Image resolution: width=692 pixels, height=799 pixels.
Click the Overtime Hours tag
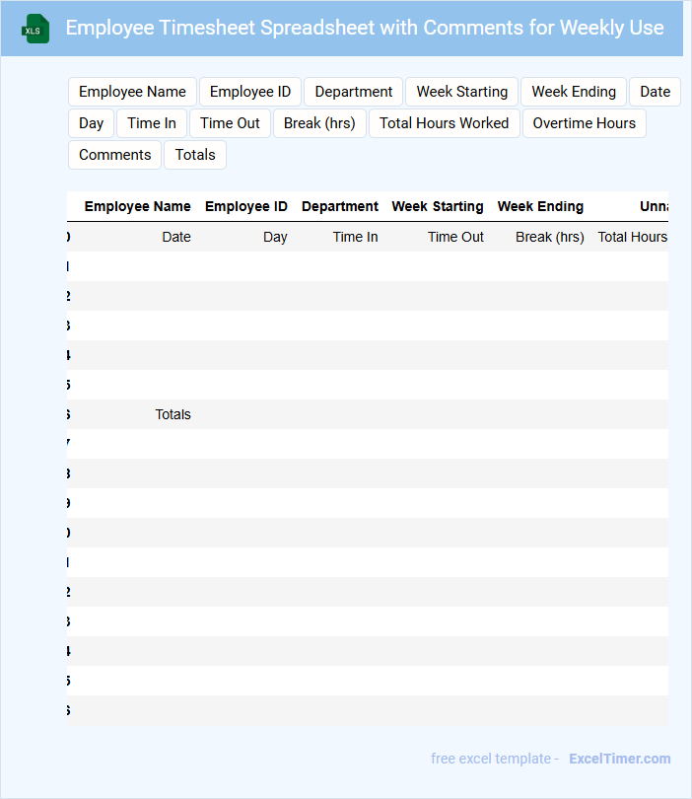tap(584, 123)
